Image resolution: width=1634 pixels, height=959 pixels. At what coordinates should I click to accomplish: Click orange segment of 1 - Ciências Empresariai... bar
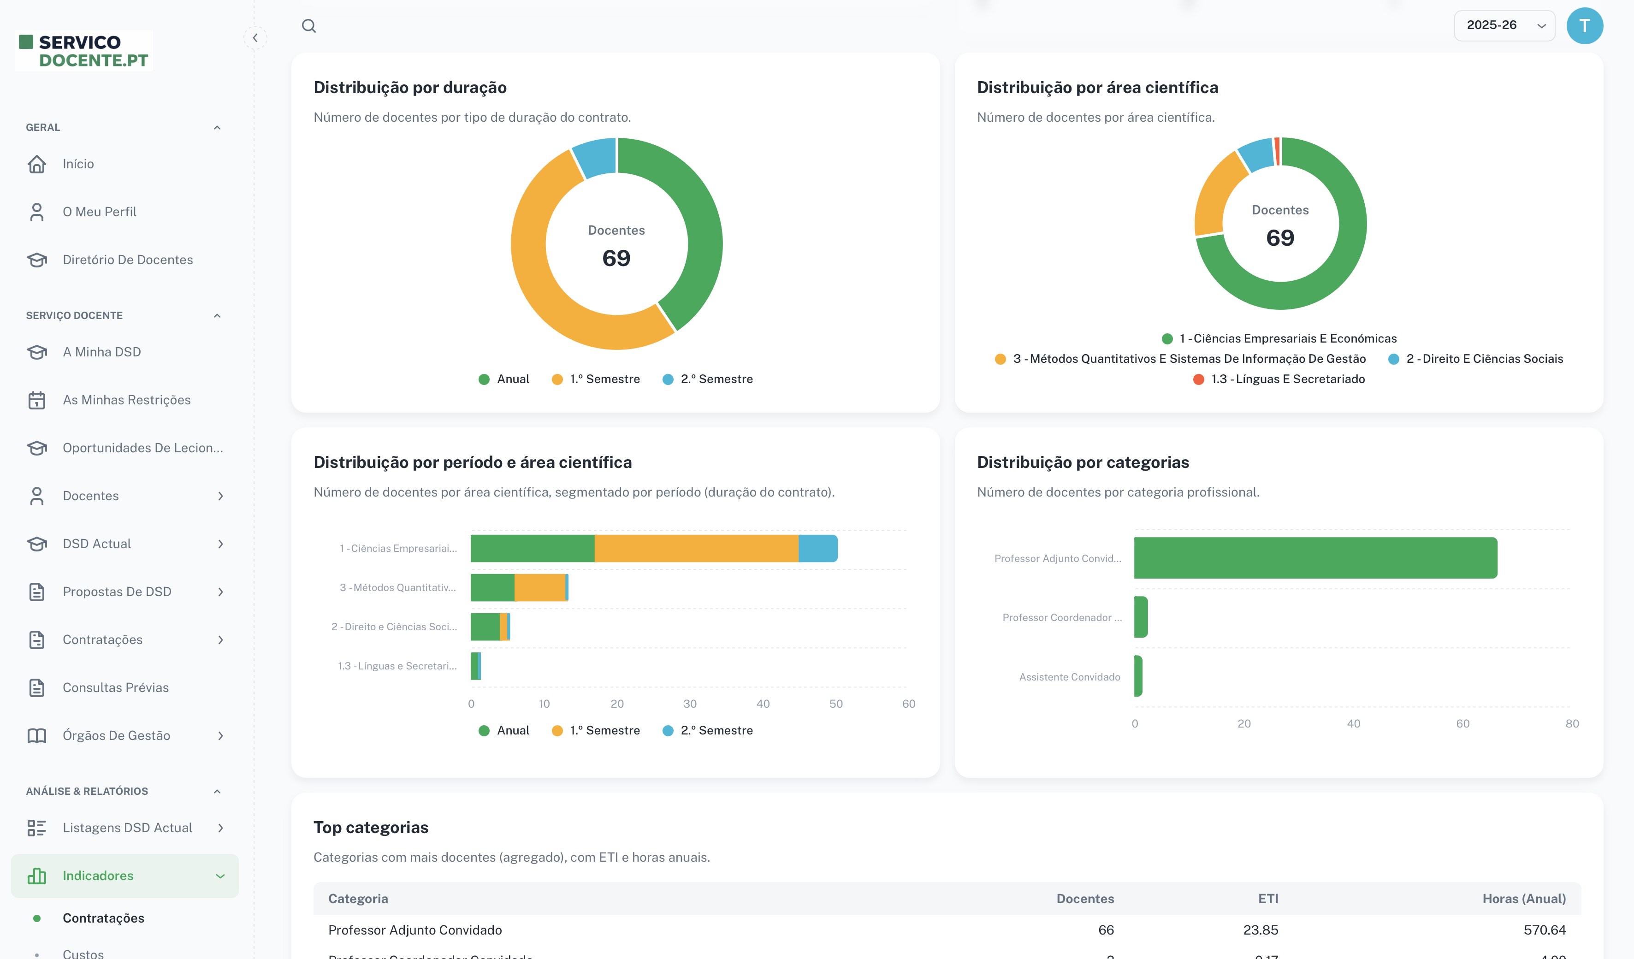(x=696, y=549)
